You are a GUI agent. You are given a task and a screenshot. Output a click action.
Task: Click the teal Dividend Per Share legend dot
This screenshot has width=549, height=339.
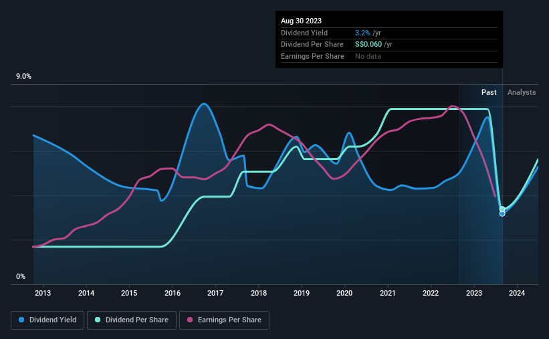(x=98, y=320)
